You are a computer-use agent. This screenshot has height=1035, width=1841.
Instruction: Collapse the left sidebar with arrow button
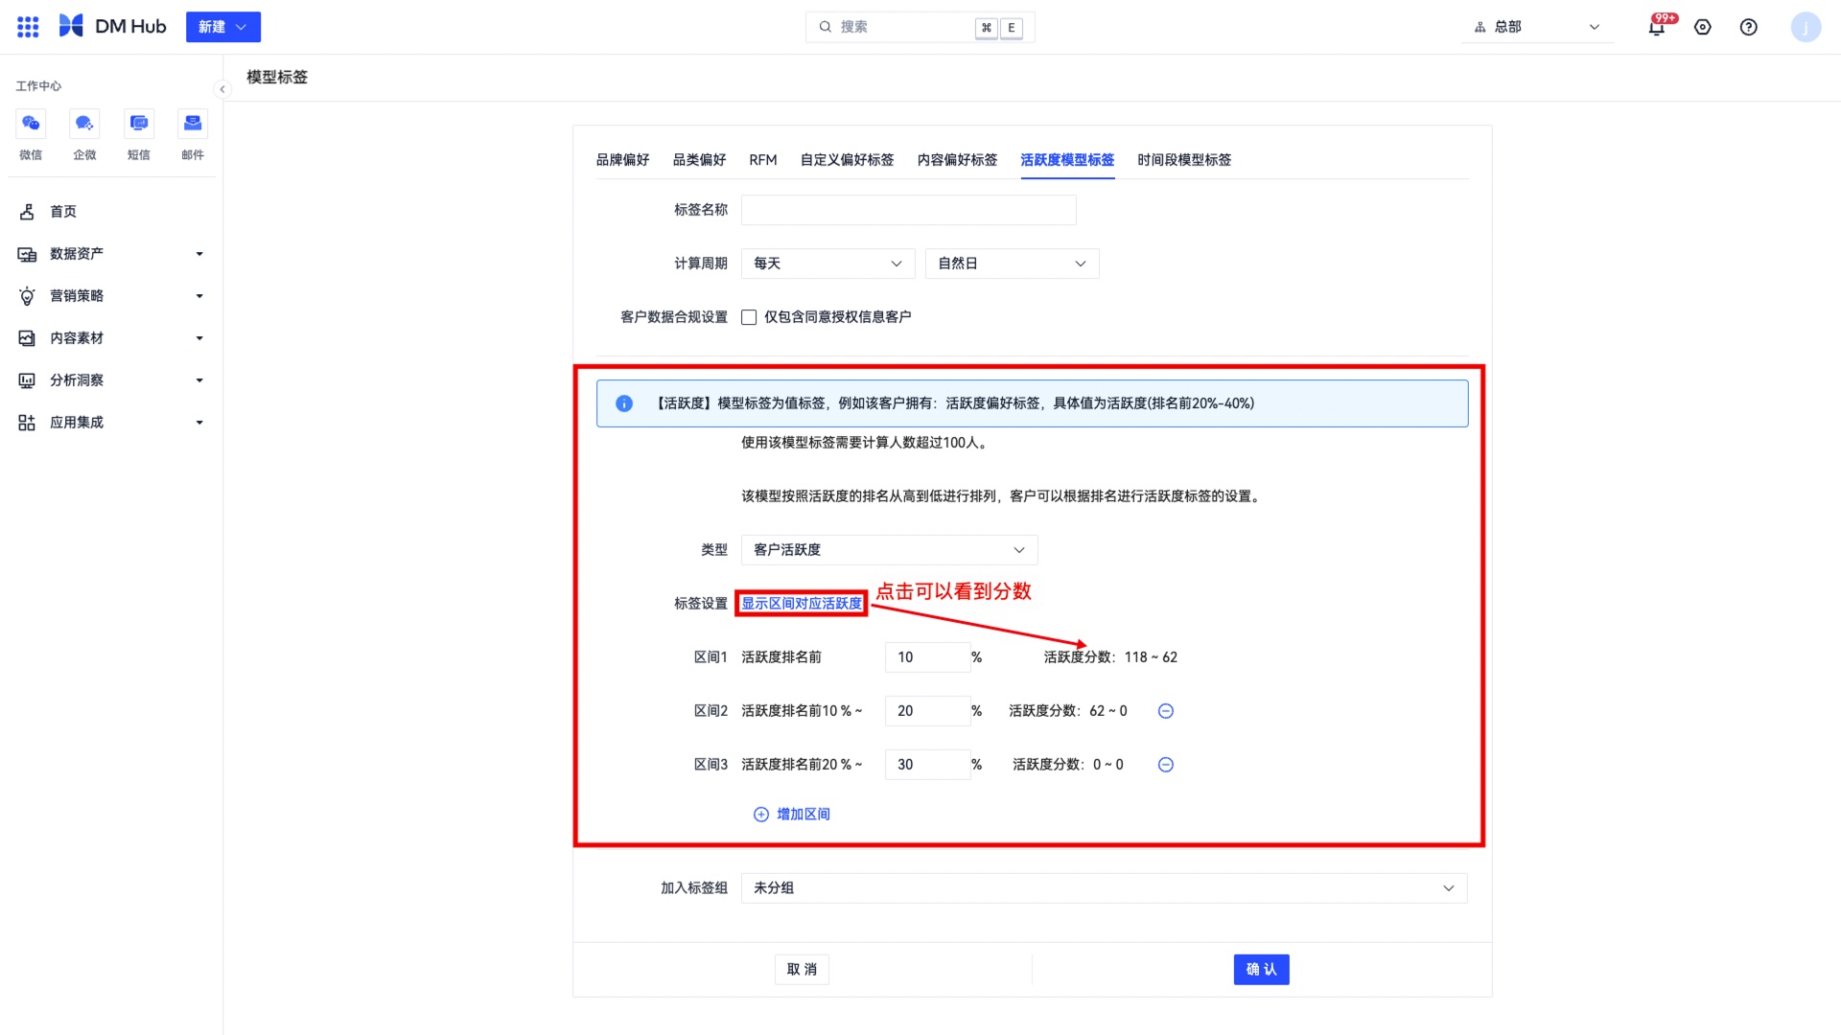point(222,89)
